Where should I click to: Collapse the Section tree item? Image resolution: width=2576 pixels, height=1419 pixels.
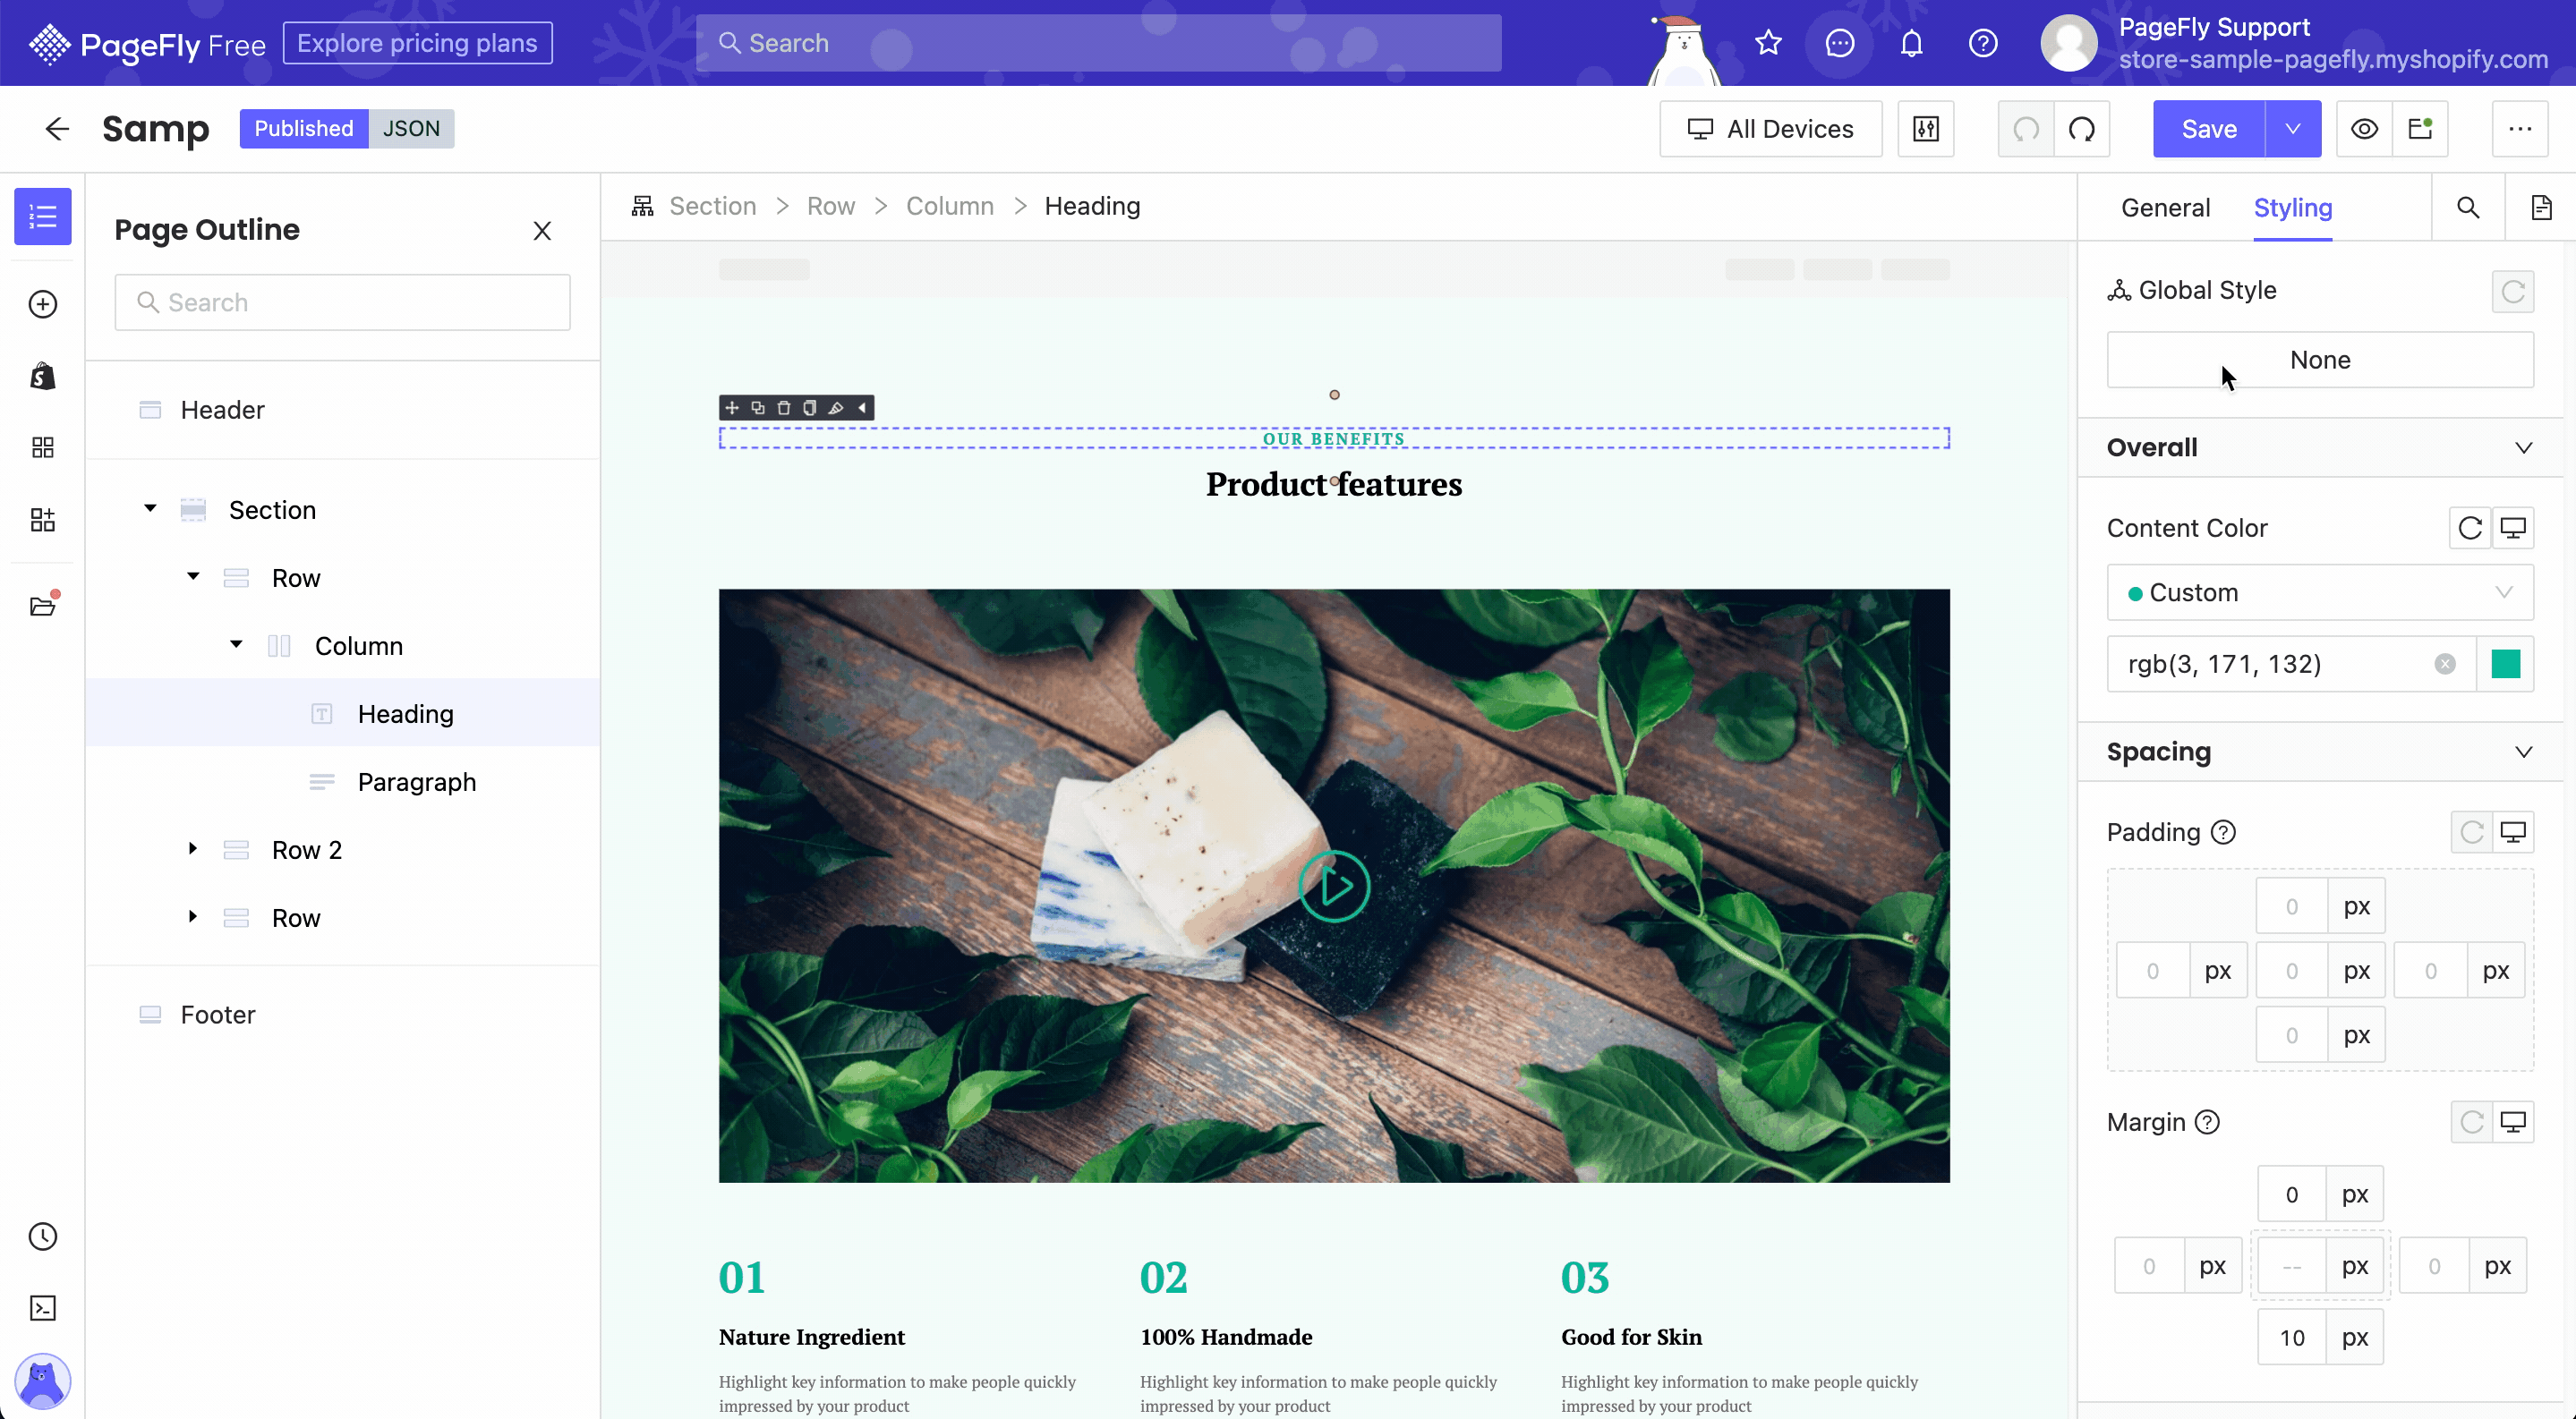(x=150, y=509)
